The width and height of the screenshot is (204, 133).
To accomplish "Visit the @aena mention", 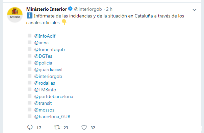I will [41, 43].
